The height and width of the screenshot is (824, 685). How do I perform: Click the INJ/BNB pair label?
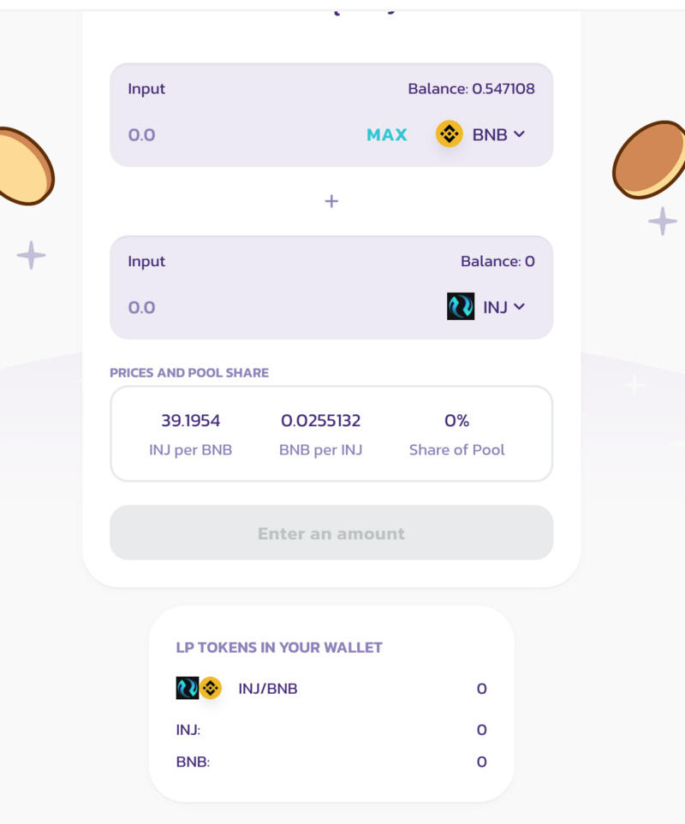[x=268, y=689]
